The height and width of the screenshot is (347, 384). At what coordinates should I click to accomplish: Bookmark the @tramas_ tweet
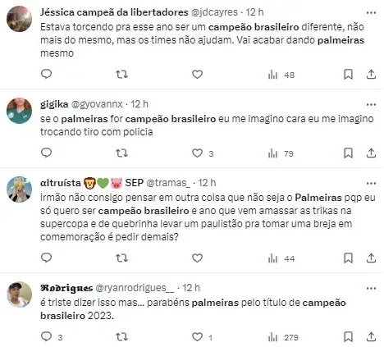point(348,258)
